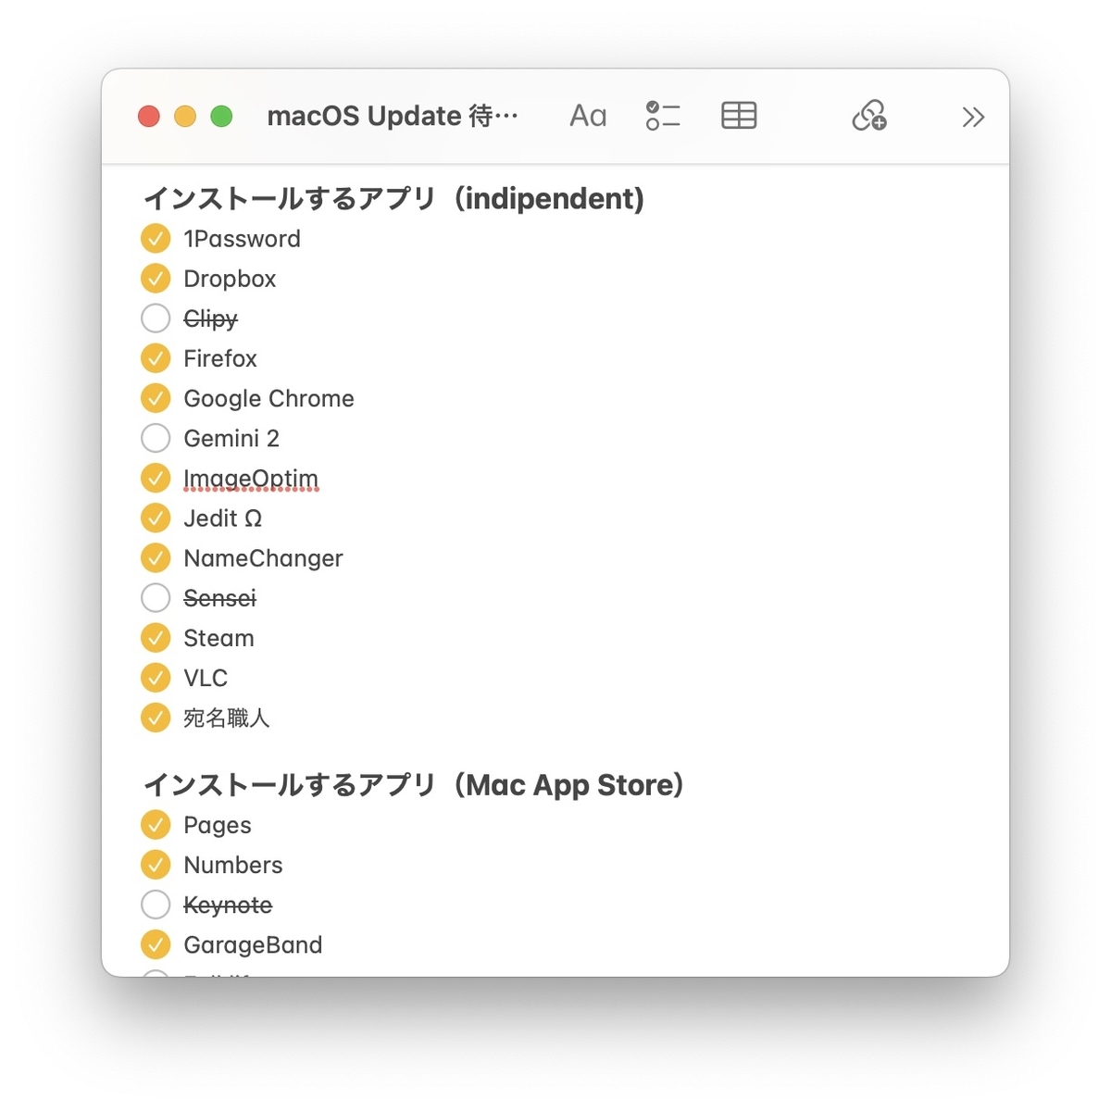Uncheck the VLC checkbox
The image size is (1111, 1111).
point(156,678)
